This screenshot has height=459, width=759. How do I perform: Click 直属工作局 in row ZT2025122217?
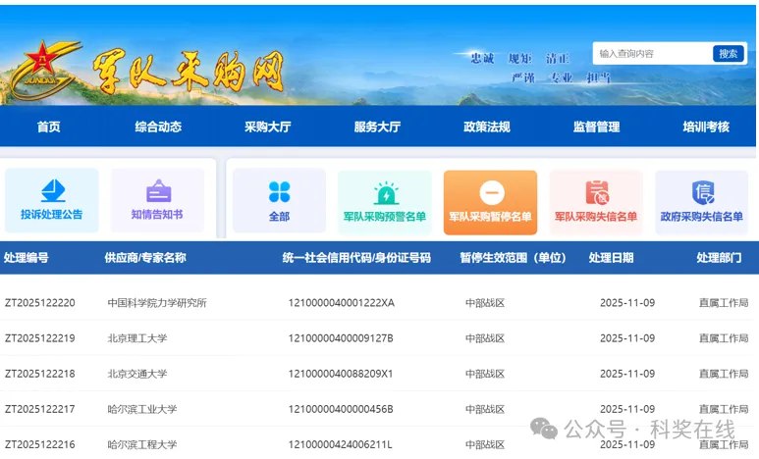click(724, 409)
